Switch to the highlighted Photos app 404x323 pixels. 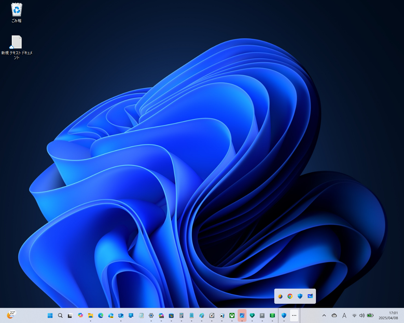pos(242,315)
